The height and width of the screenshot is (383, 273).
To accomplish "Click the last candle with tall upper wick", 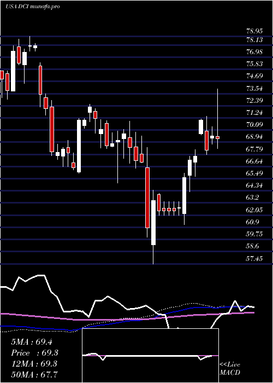I will [x=218, y=137].
